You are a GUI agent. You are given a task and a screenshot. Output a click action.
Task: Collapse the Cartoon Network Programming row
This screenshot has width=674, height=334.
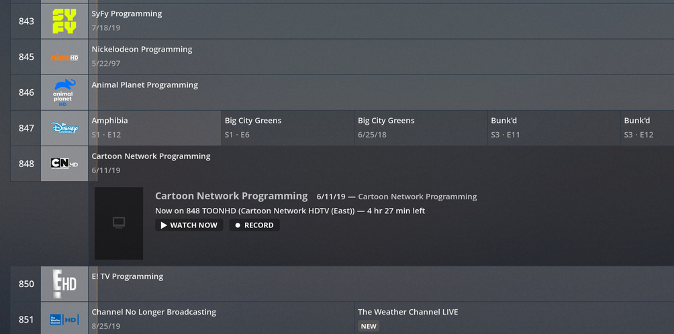click(x=380, y=163)
